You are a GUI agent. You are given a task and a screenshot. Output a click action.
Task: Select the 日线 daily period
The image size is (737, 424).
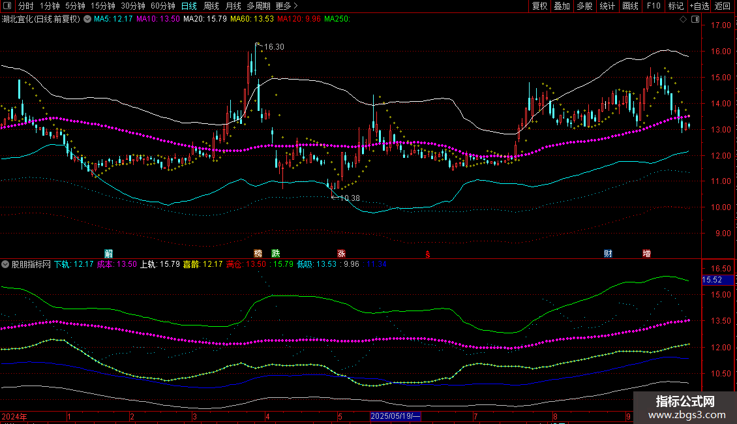click(189, 6)
